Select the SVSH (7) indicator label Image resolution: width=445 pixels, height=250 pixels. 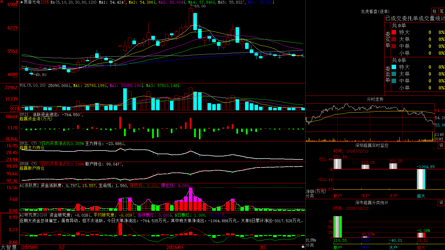[28, 164]
